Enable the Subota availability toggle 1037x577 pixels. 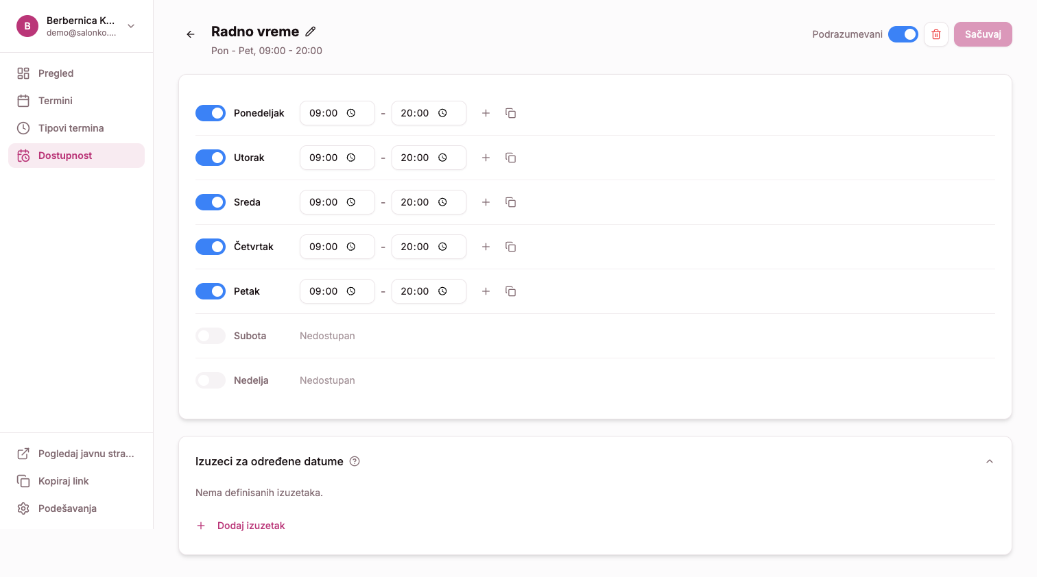point(211,336)
